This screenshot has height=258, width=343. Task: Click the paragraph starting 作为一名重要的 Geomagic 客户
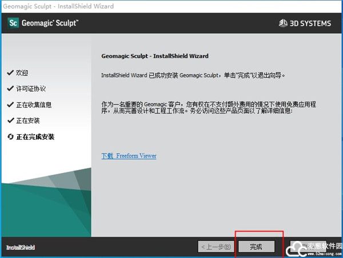tap(209, 107)
